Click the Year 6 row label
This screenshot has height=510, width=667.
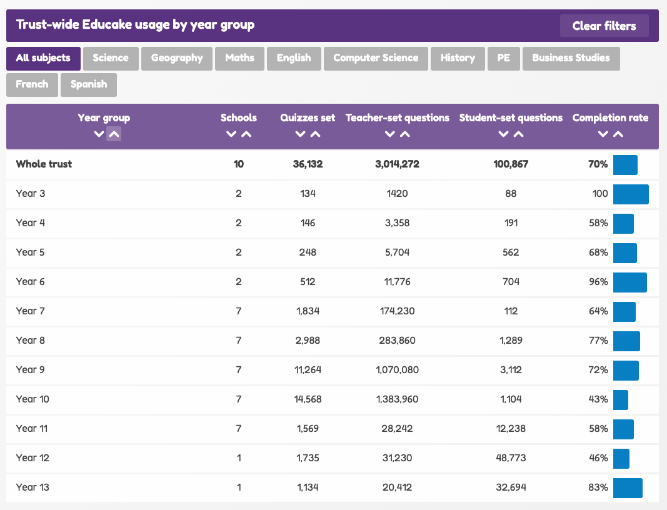[30, 282]
